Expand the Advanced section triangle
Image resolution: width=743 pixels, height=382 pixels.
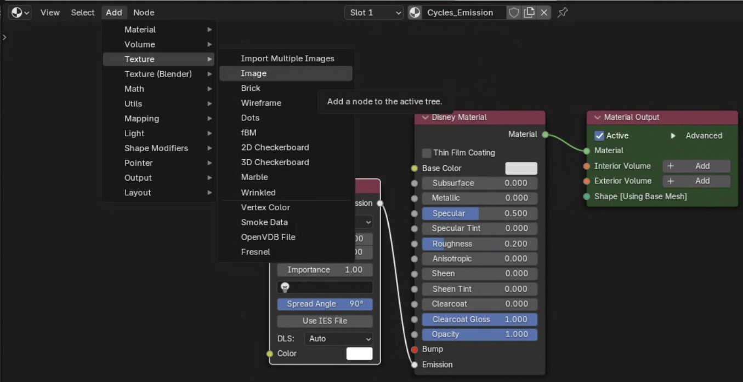pyautogui.click(x=673, y=136)
